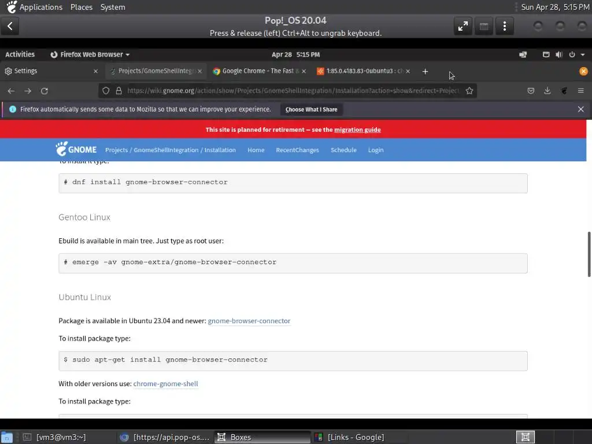Click Firefox back arrow
The width and height of the screenshot is (592, 444).
point(11,91)
